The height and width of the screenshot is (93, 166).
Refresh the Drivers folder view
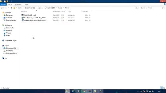click(x=137, y=8)
